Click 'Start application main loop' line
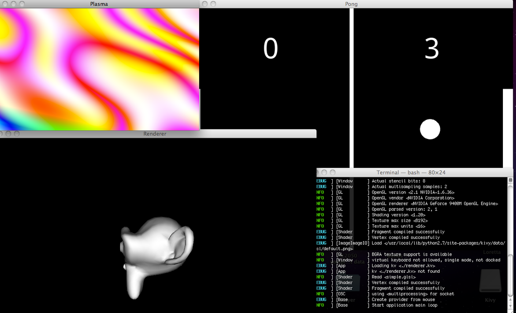The image size is (516, 313). pyautogui.click(x=405, y=305)
